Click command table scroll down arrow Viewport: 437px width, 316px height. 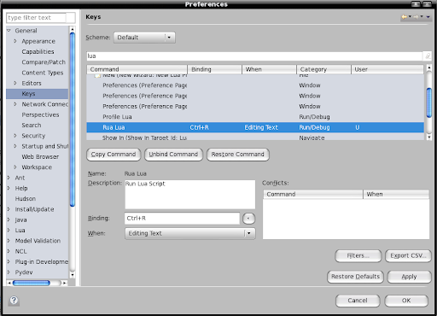pos(429,138)
